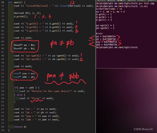Click 'sizeof(Derived) = 12' terminal output
This screenshot has width=157, height=133.
click(109, 9)
